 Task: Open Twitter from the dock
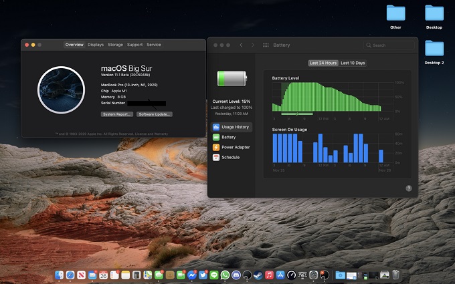203,275
